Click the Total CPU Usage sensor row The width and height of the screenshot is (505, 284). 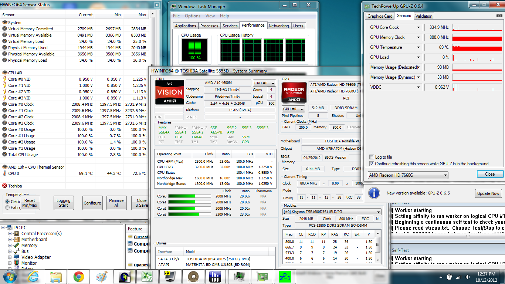pyautogui.click(x=74, y=155)
